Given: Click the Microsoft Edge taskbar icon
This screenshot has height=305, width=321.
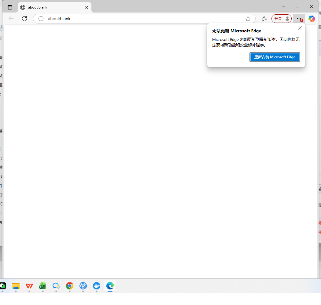Looking at the screenshot, I should (x=110, y=286).
